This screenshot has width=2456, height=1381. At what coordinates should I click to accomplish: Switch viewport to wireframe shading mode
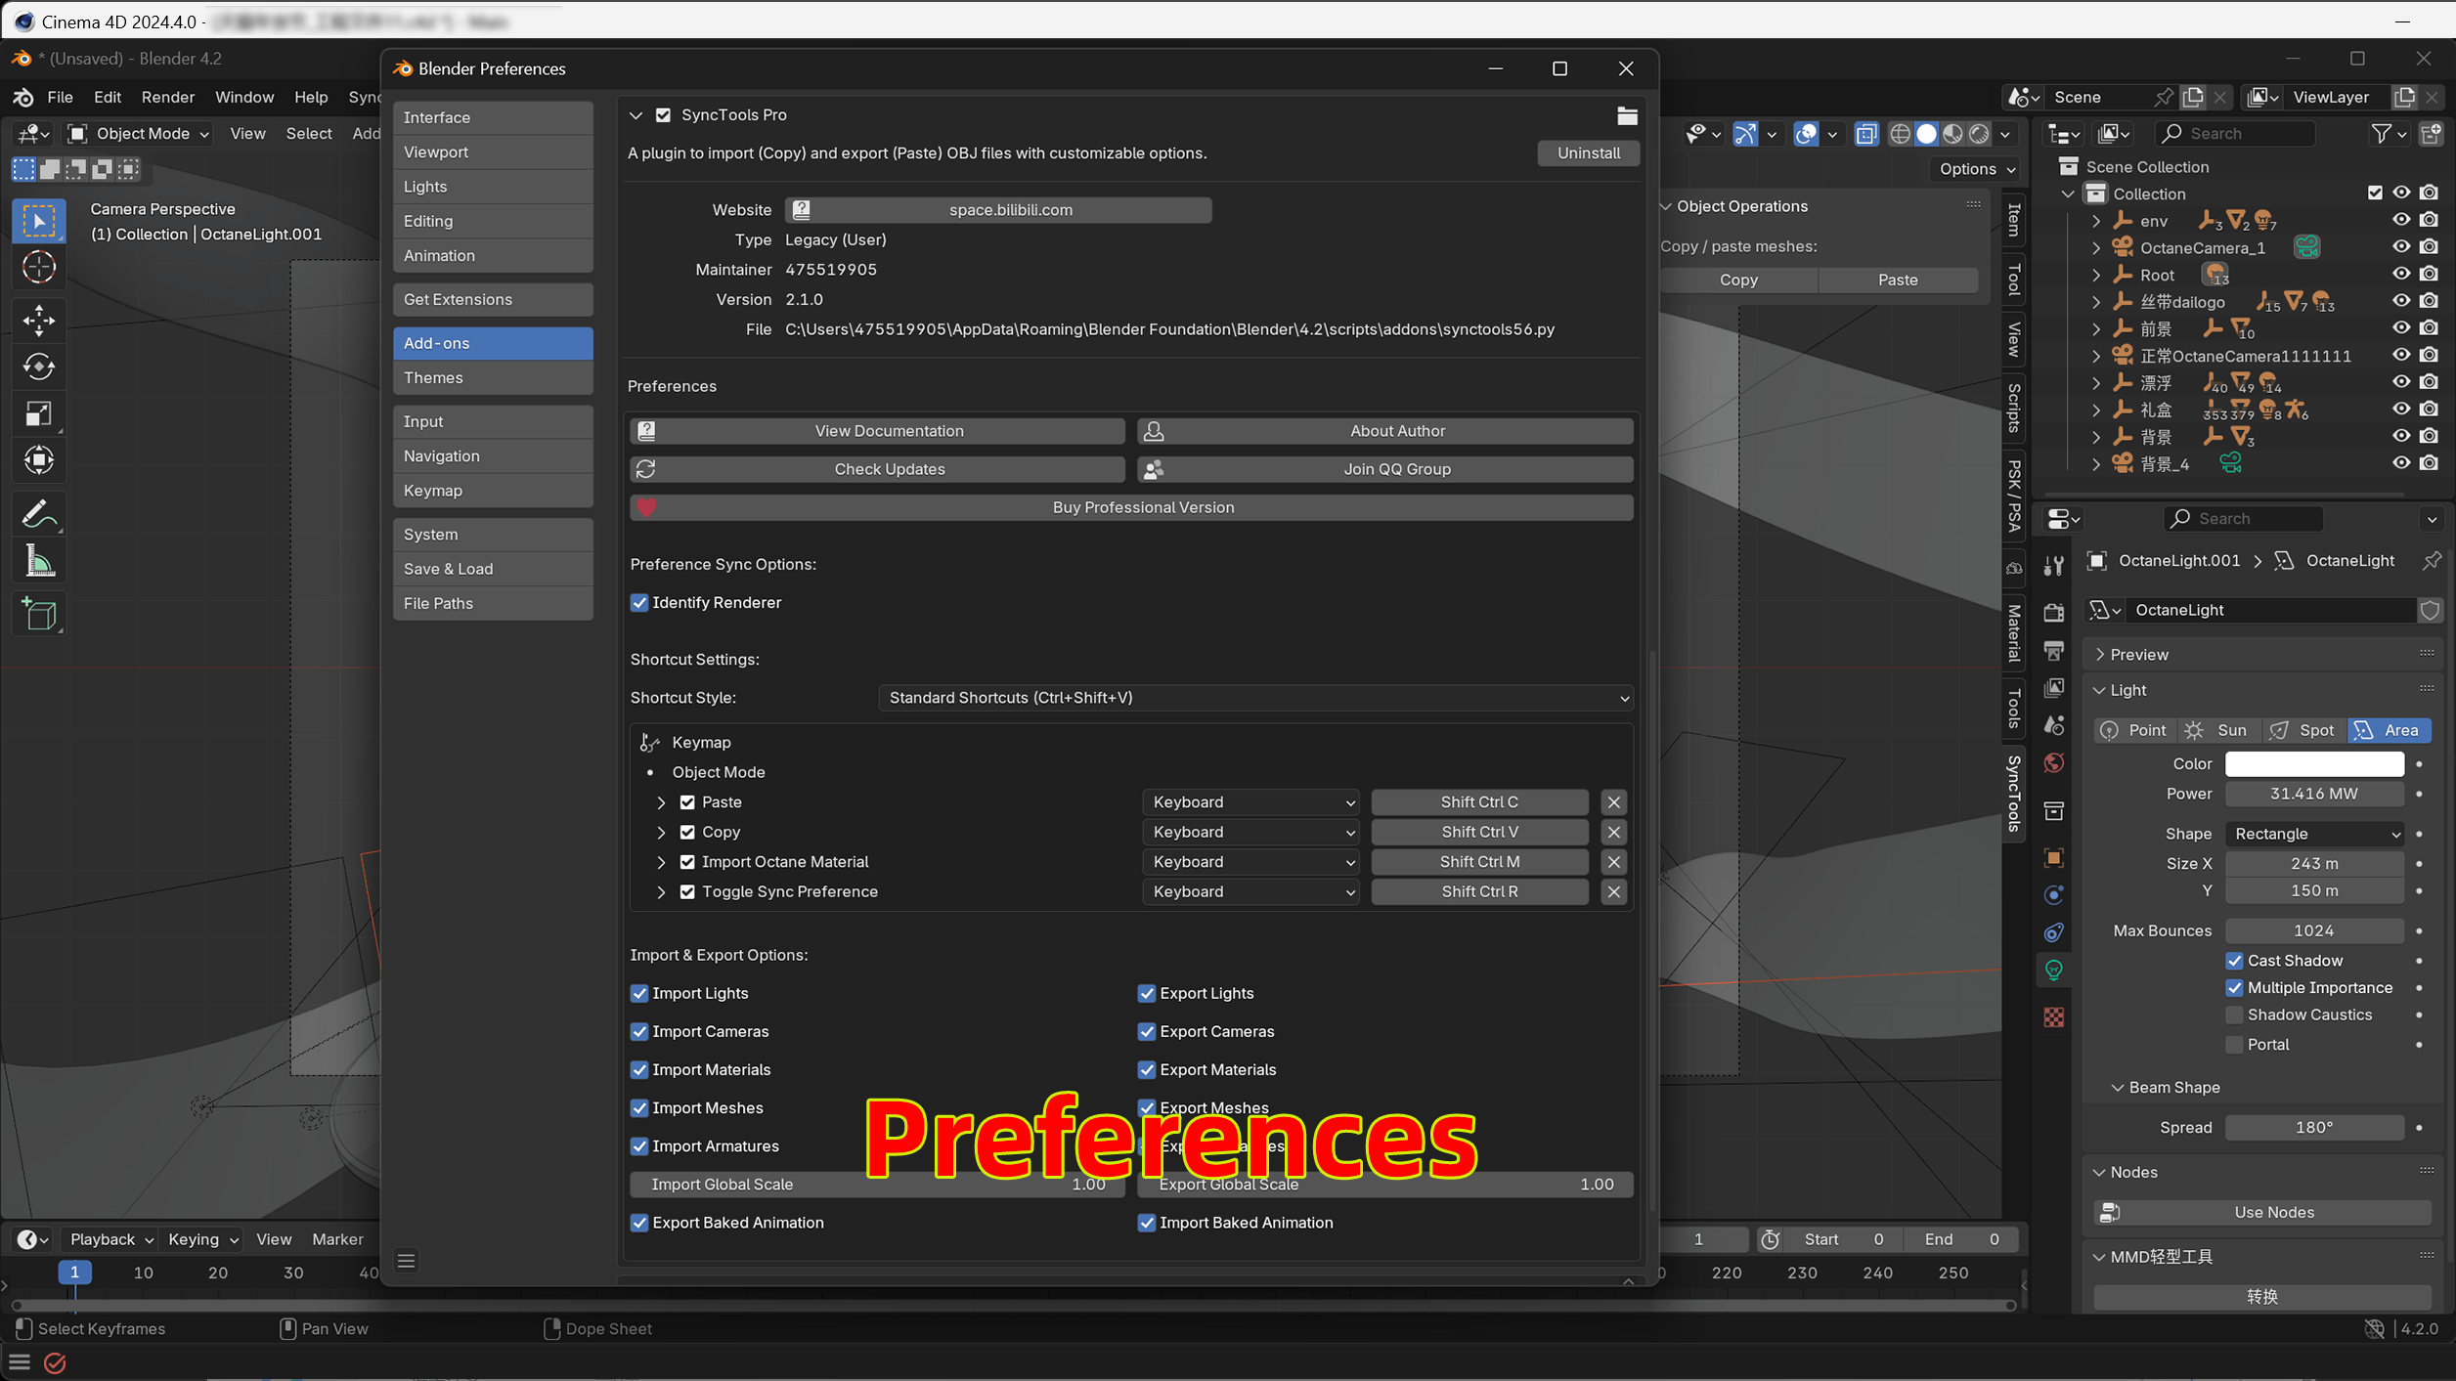pyautogui.click(x=1900, y=134)
